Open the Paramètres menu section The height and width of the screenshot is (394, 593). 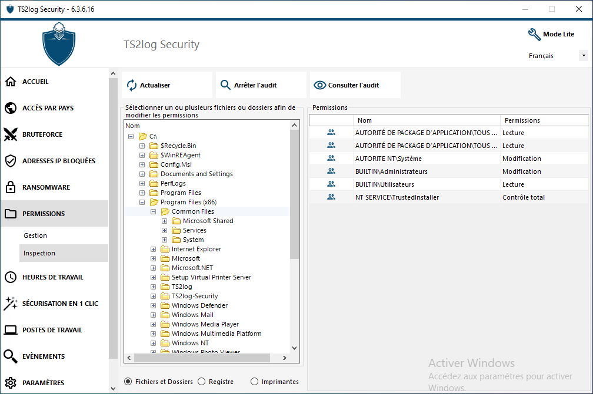click(x=55, y=383)
